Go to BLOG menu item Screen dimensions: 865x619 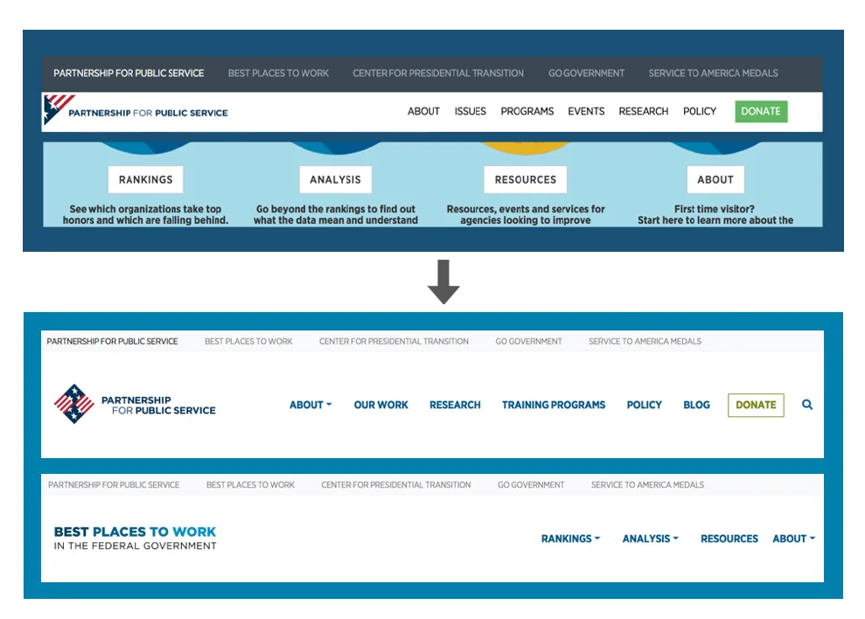(x=696, y=405)
